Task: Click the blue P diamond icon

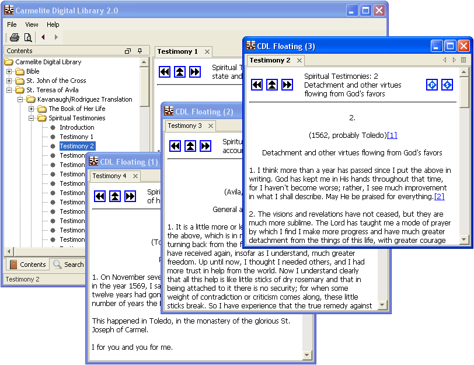Action: [x=432, y=85]
